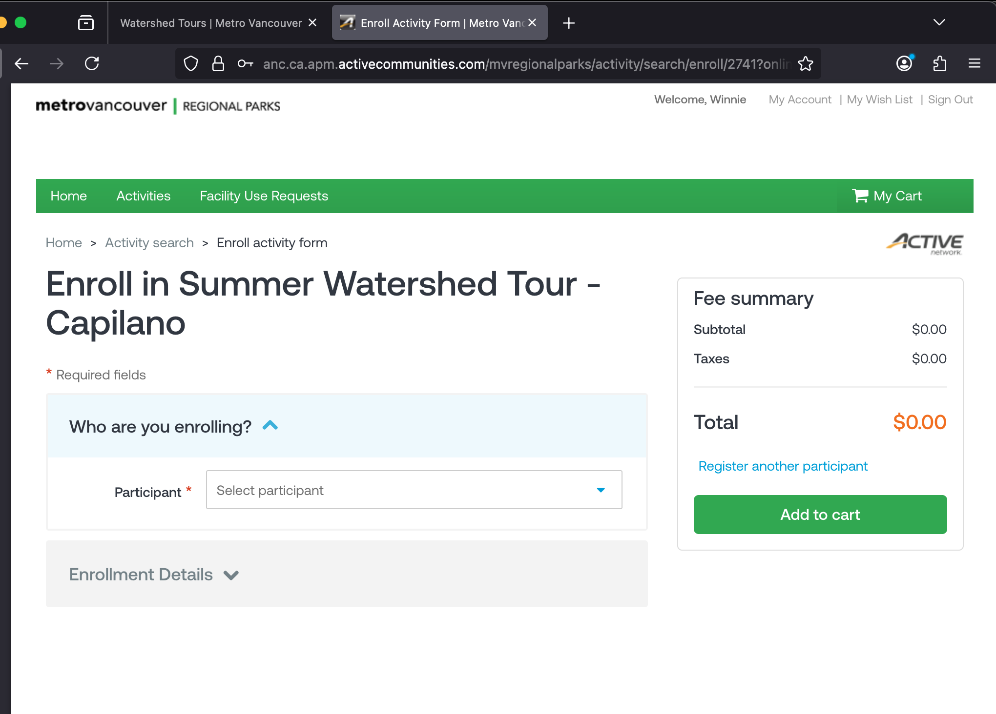This screenshot has width=996, height=714.
Task: Open the Activities menu item
Action: pos(143,196)
